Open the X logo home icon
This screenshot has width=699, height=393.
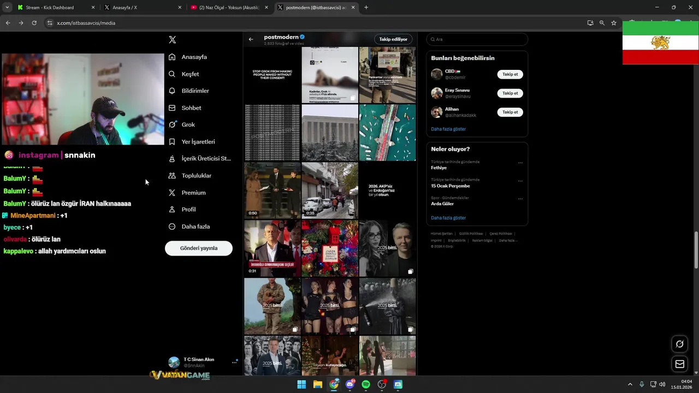[172, 40]
